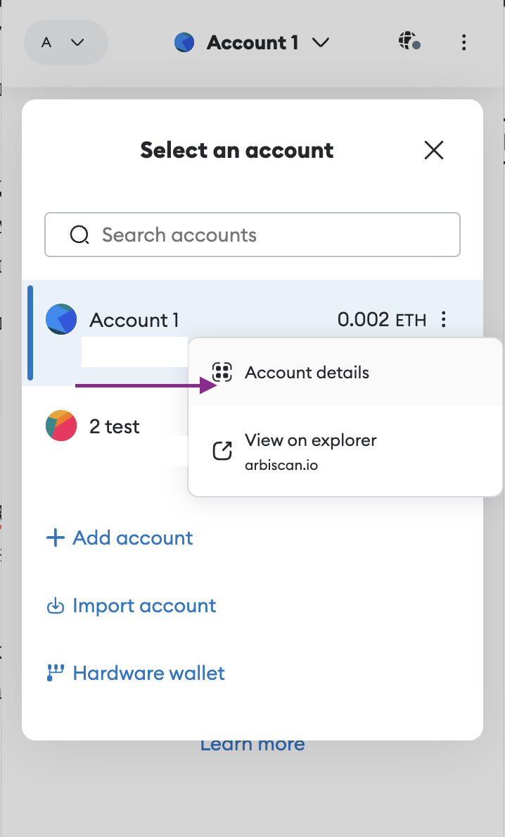The image size is (505, 837).
Task: Click the Account 1 avatar in the list
Action: 61,319
